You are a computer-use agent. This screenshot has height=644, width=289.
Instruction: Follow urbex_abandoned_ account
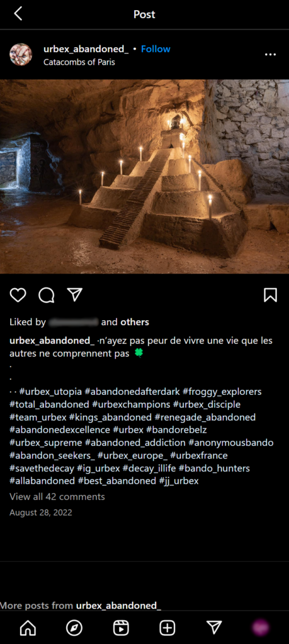click(x=156, y=49)
